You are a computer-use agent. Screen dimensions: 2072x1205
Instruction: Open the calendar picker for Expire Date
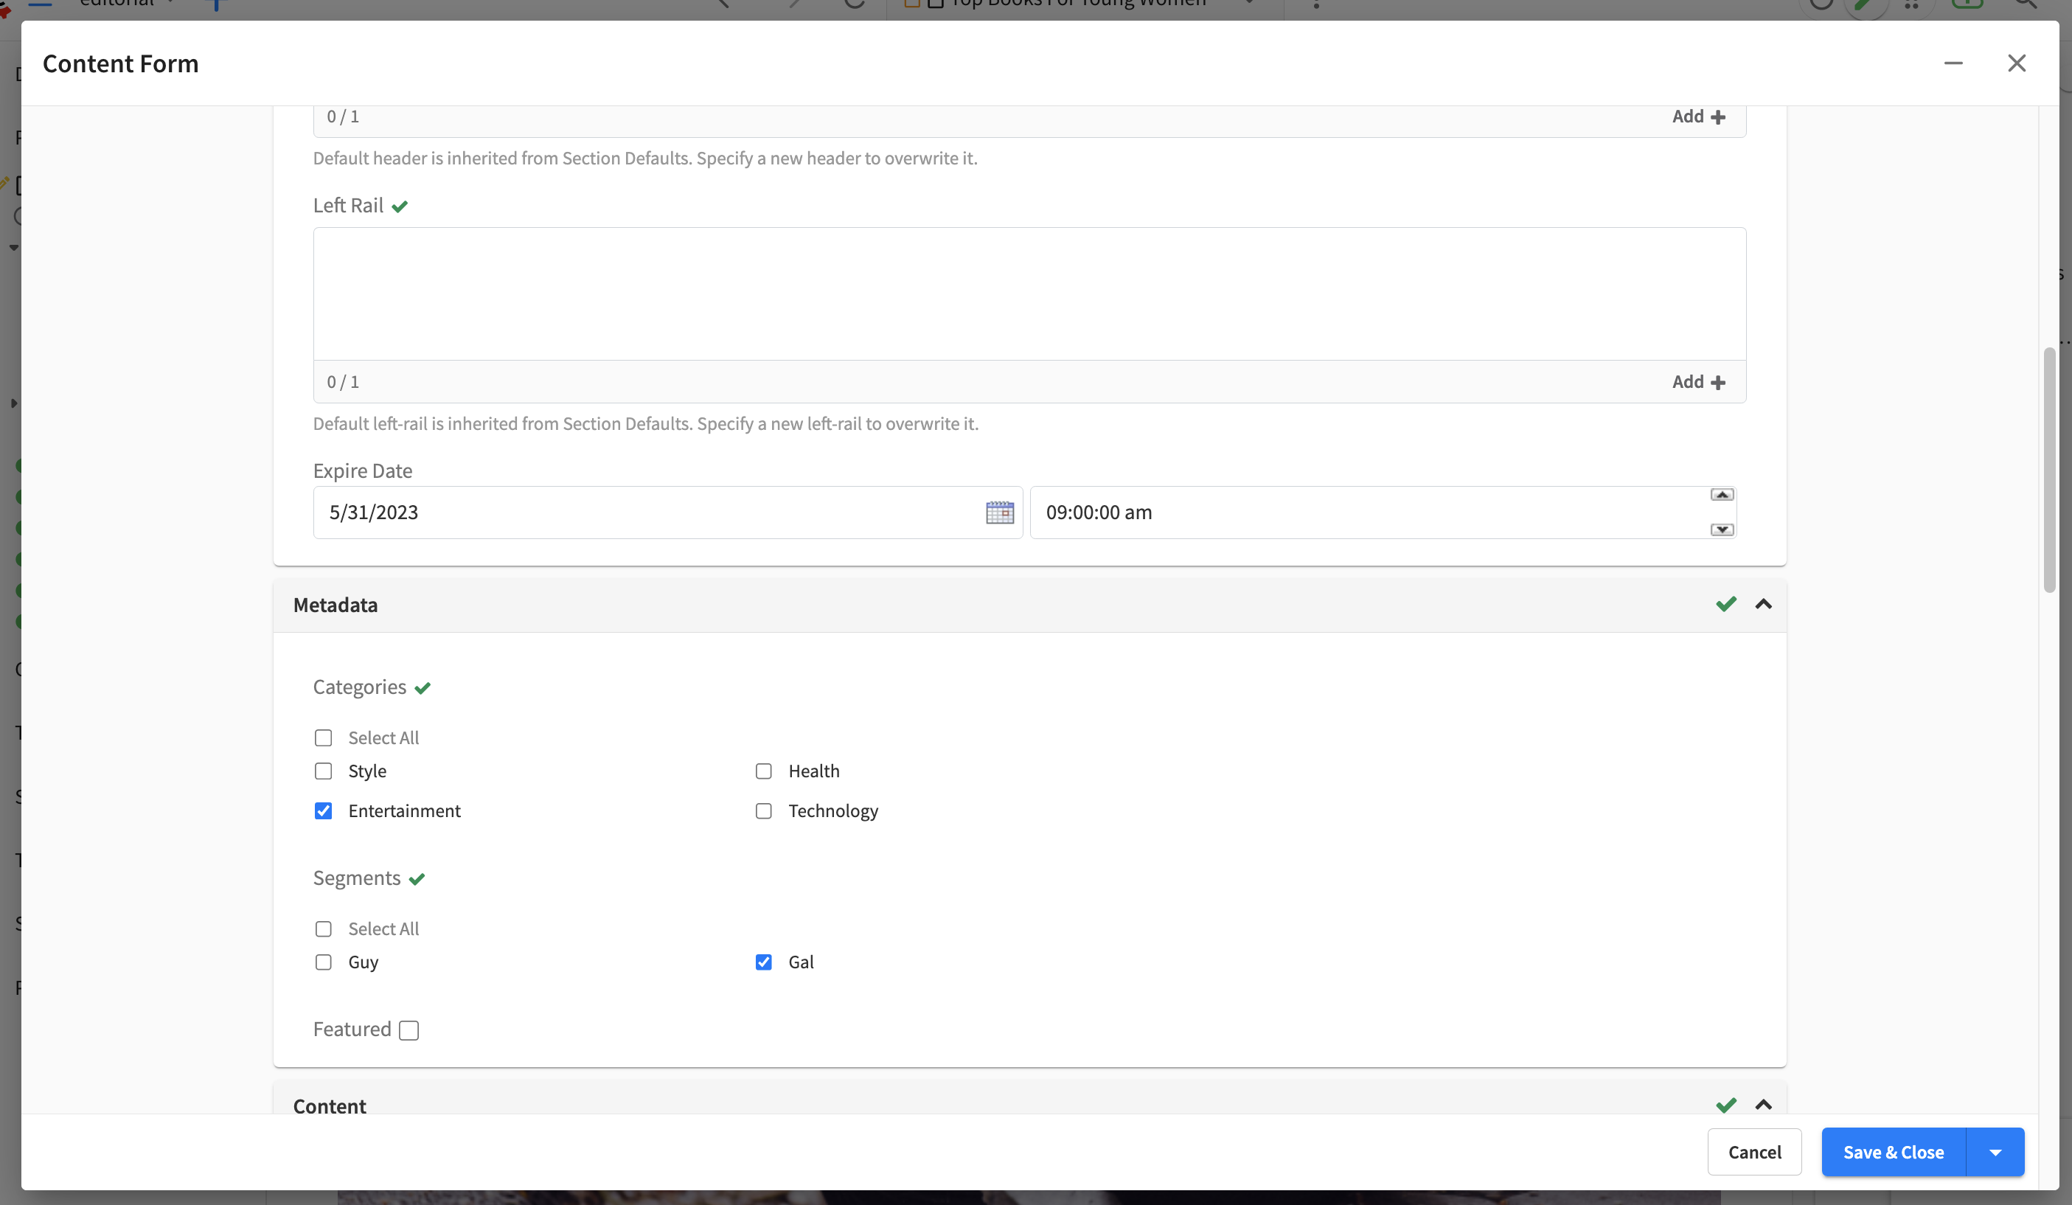click(x=1000, y=513)
